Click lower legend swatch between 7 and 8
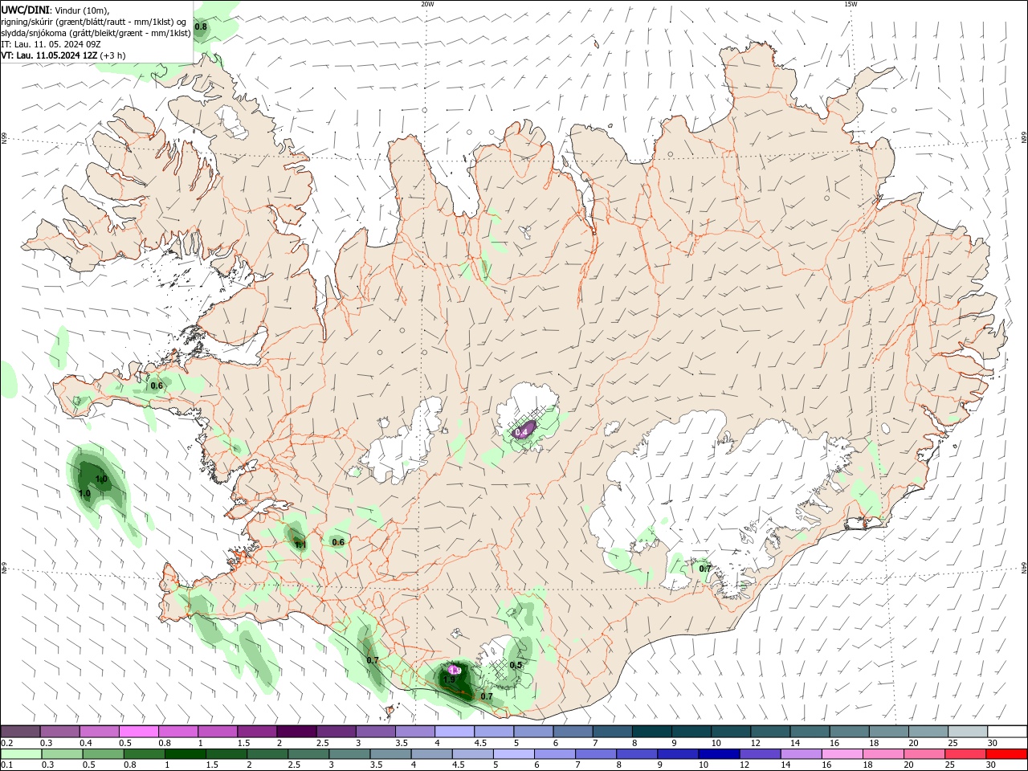Screen dimensions: 1028x771 pyautogui.click(x=594, y=754)
